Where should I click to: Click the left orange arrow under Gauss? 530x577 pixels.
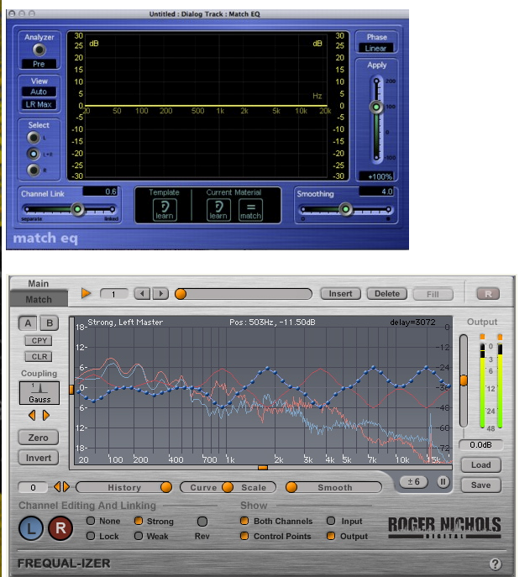pyautogui.click(x=32, y=416)
